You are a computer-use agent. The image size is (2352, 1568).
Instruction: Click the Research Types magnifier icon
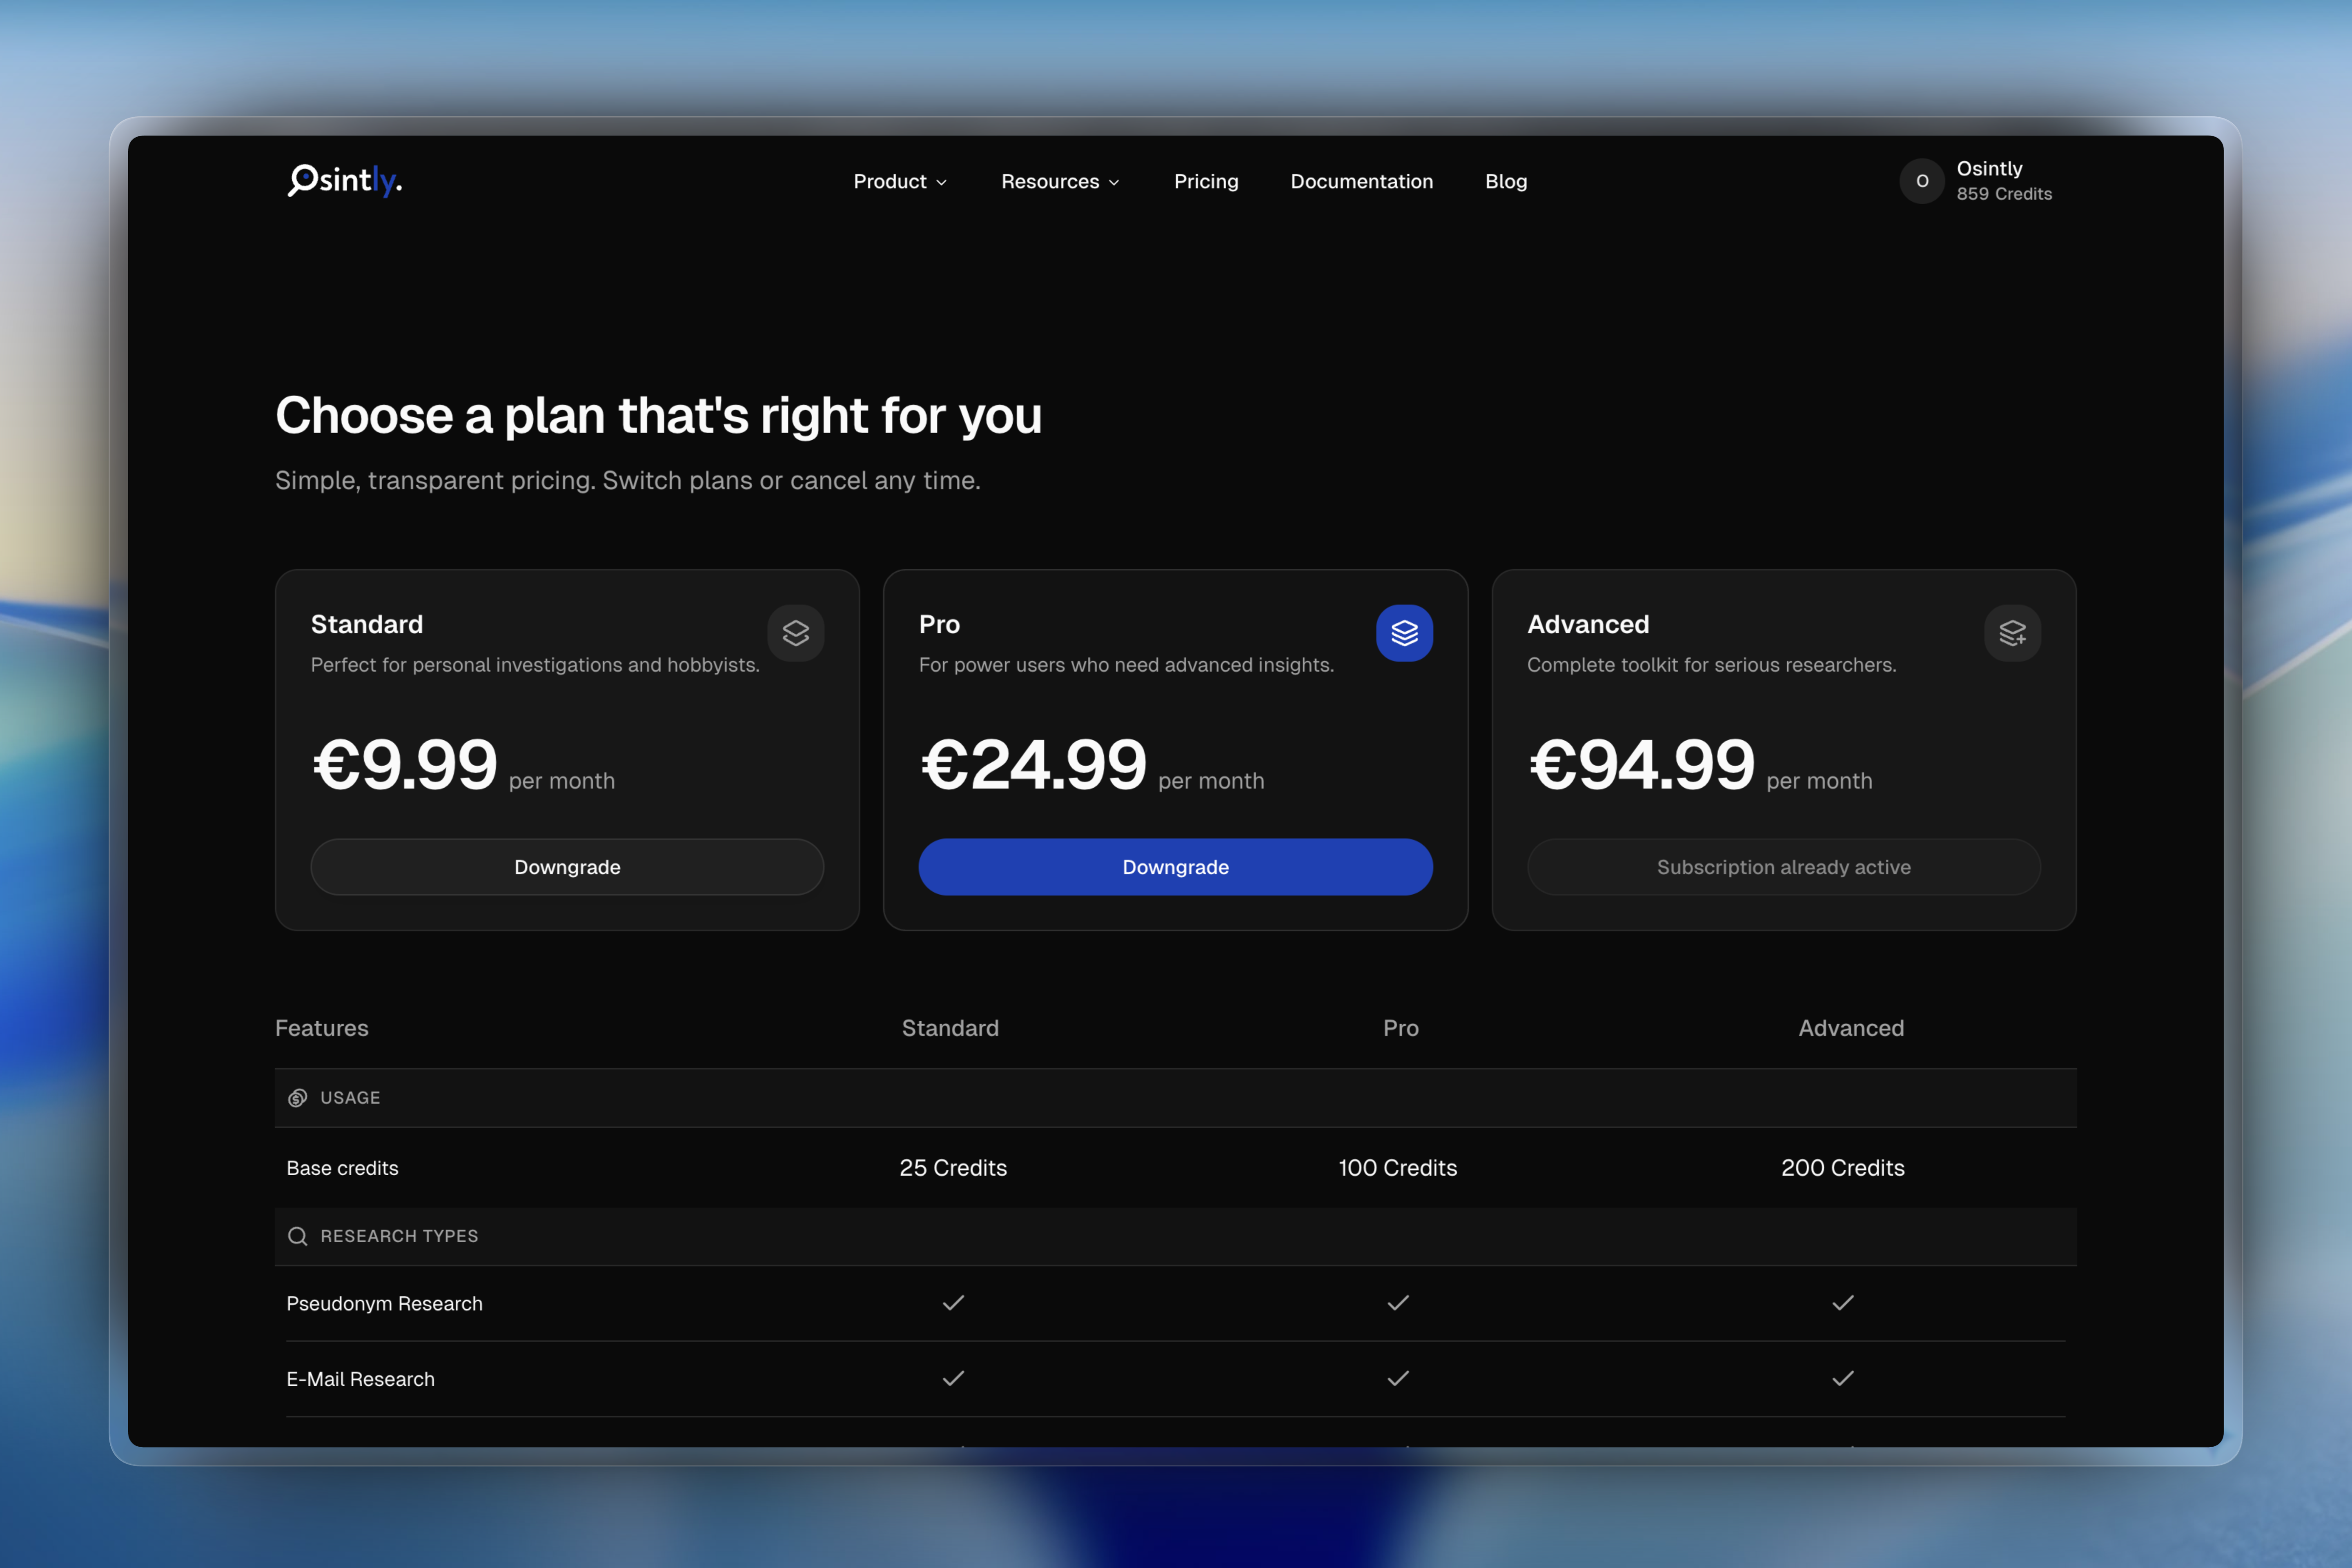(x=297, y=1236)
